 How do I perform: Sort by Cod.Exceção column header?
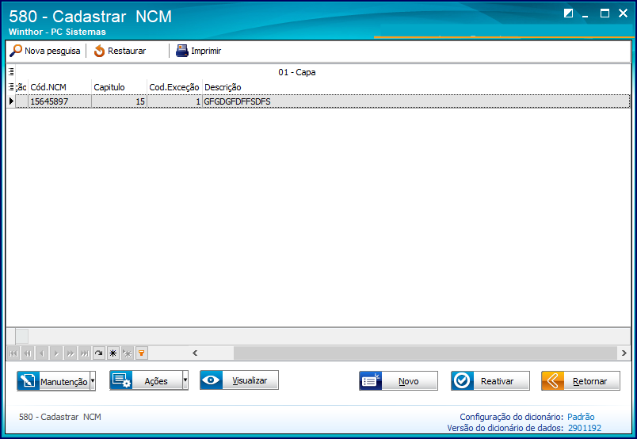[174, 87]
